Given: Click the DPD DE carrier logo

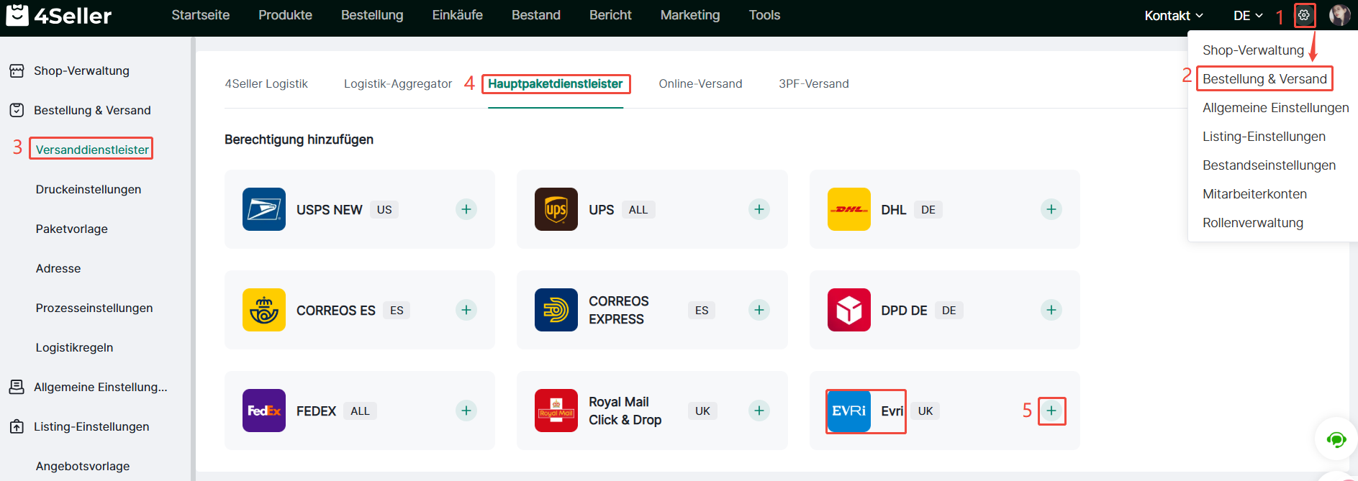Looking at the screenshot, I should pyautogui.click(x=849, y=310).
